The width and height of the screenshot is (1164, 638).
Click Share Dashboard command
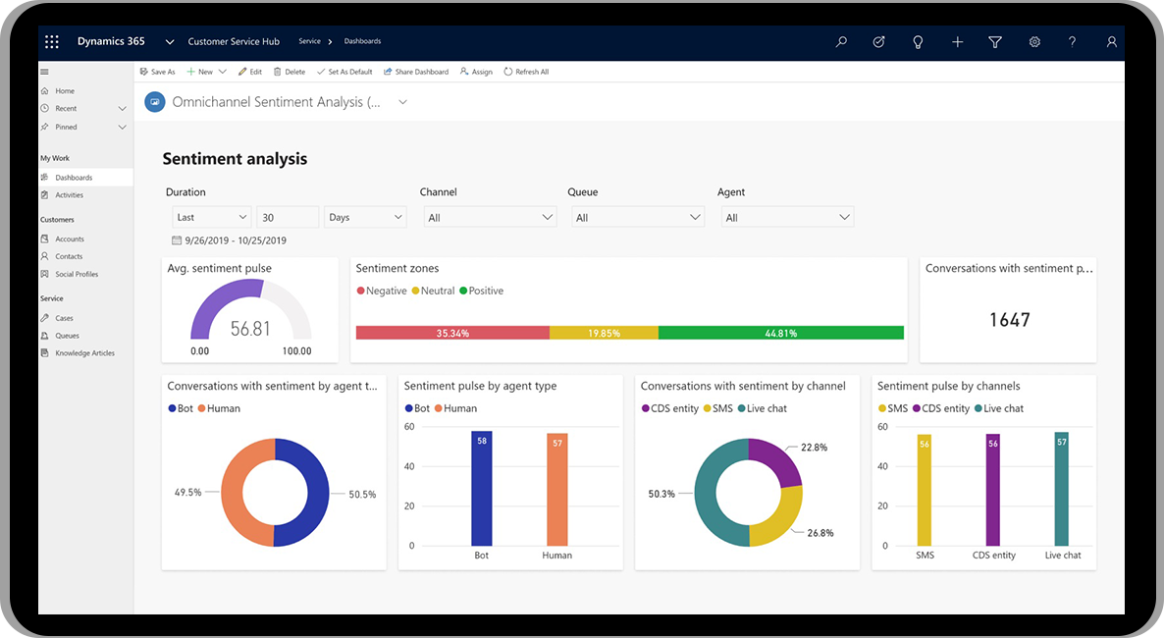(x=416, y=72)
